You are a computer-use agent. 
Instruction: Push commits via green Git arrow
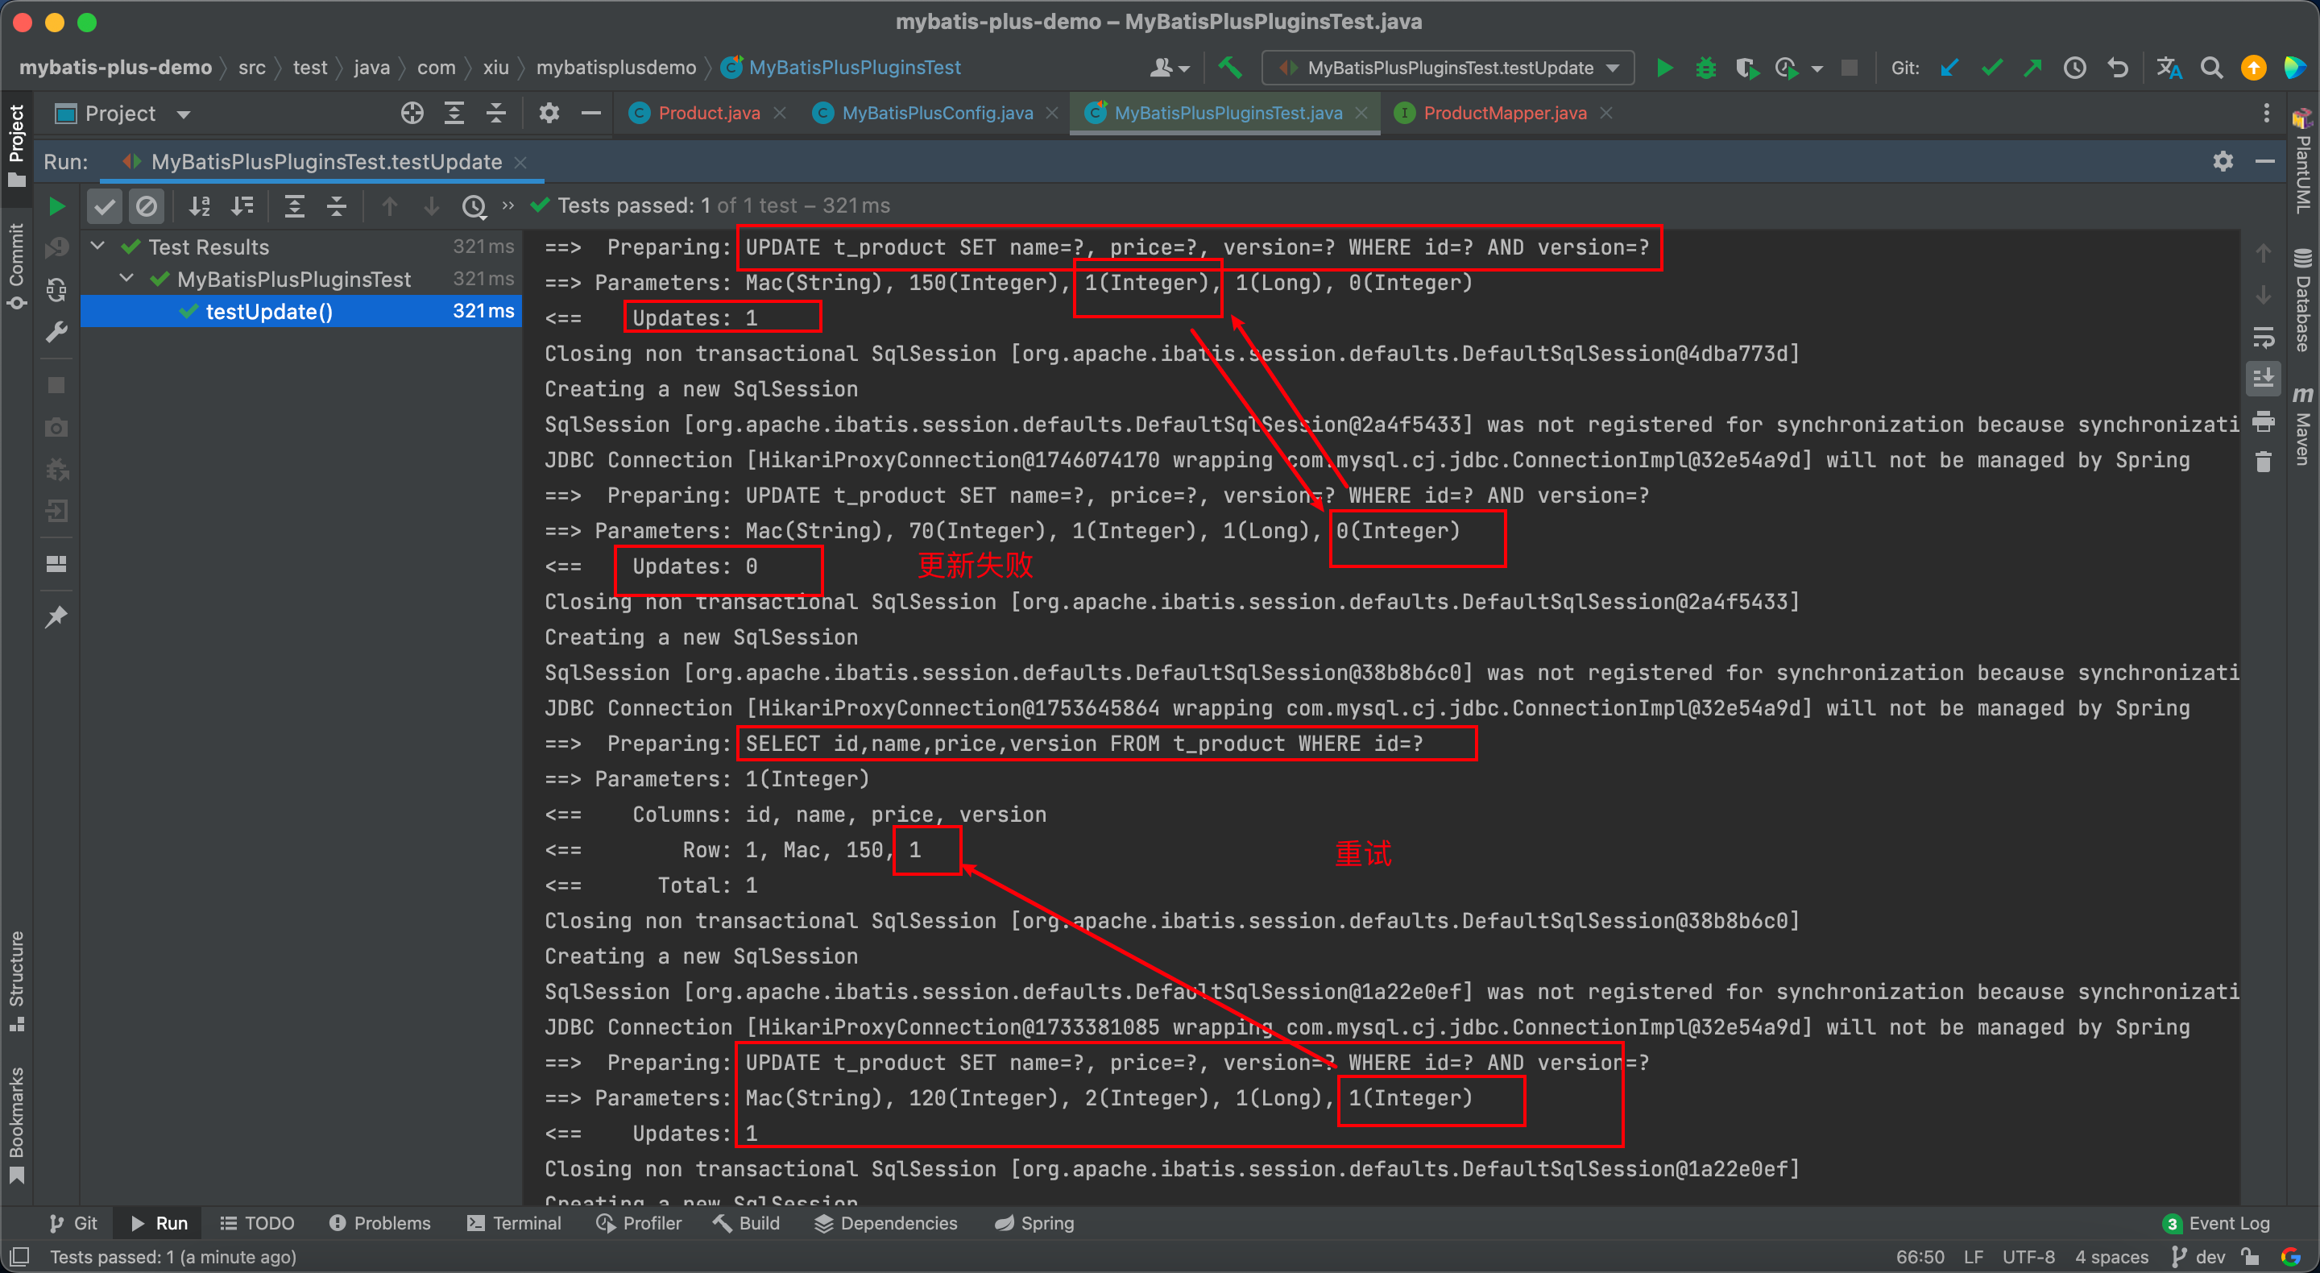2032,68
